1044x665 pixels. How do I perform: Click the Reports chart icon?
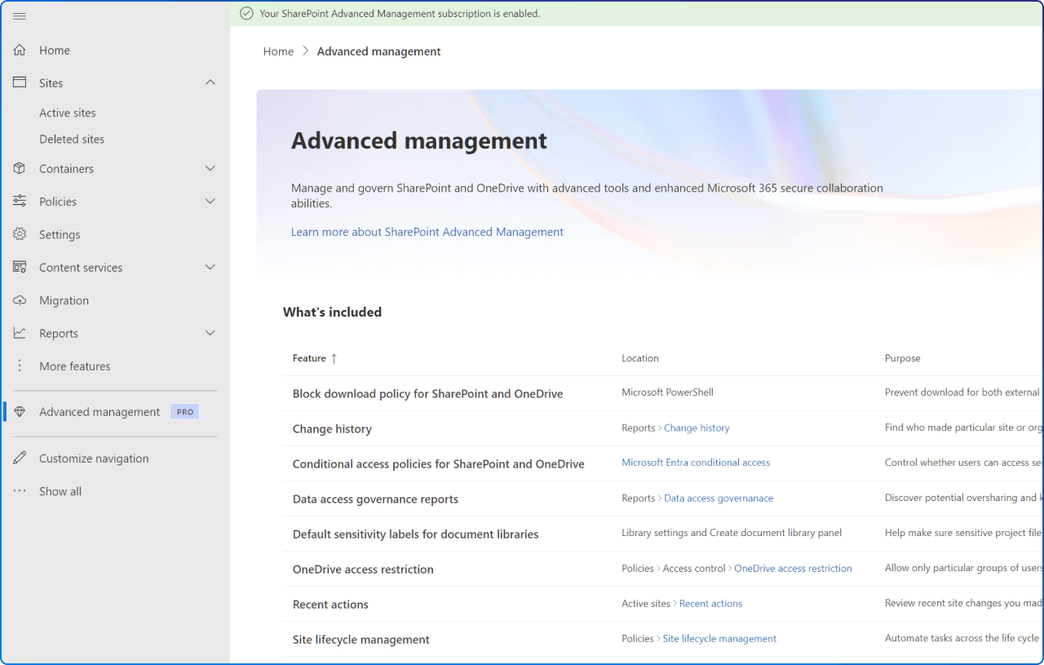(19, 332)
